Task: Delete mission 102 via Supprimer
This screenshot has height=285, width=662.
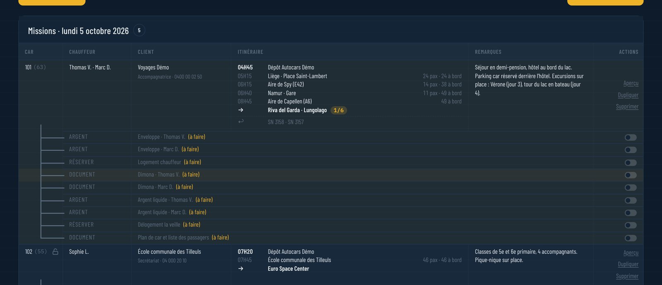Action: click(627, 276)
